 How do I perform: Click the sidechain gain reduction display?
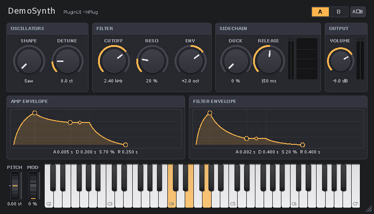pyautogui.click(x=307, y=59)
